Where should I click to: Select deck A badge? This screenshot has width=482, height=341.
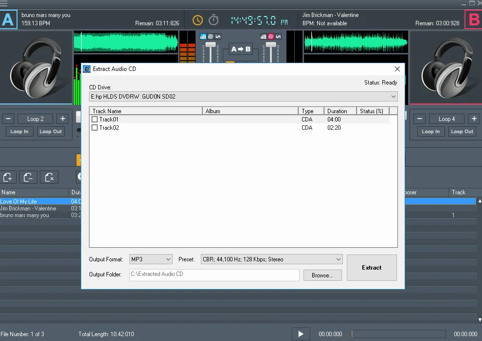click(x=8, y=19)
